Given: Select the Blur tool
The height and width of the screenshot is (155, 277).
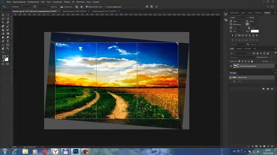Looking at the screenshot, I should 3,37.
